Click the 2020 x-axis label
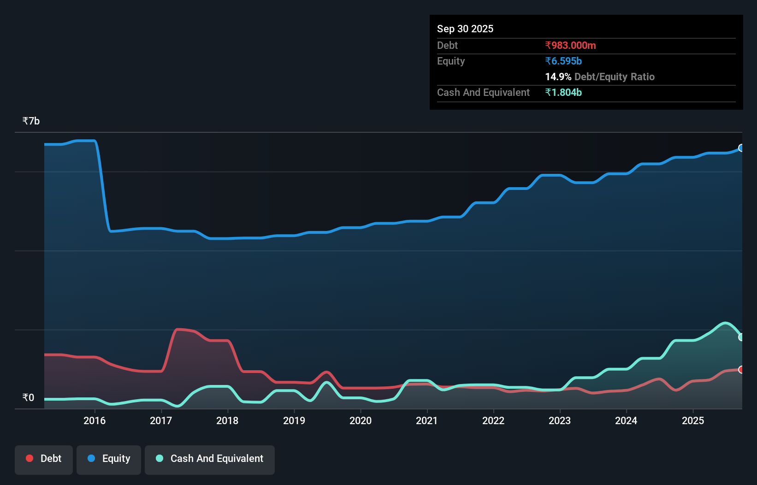This screenshot has width=757, height=485. 361,420
